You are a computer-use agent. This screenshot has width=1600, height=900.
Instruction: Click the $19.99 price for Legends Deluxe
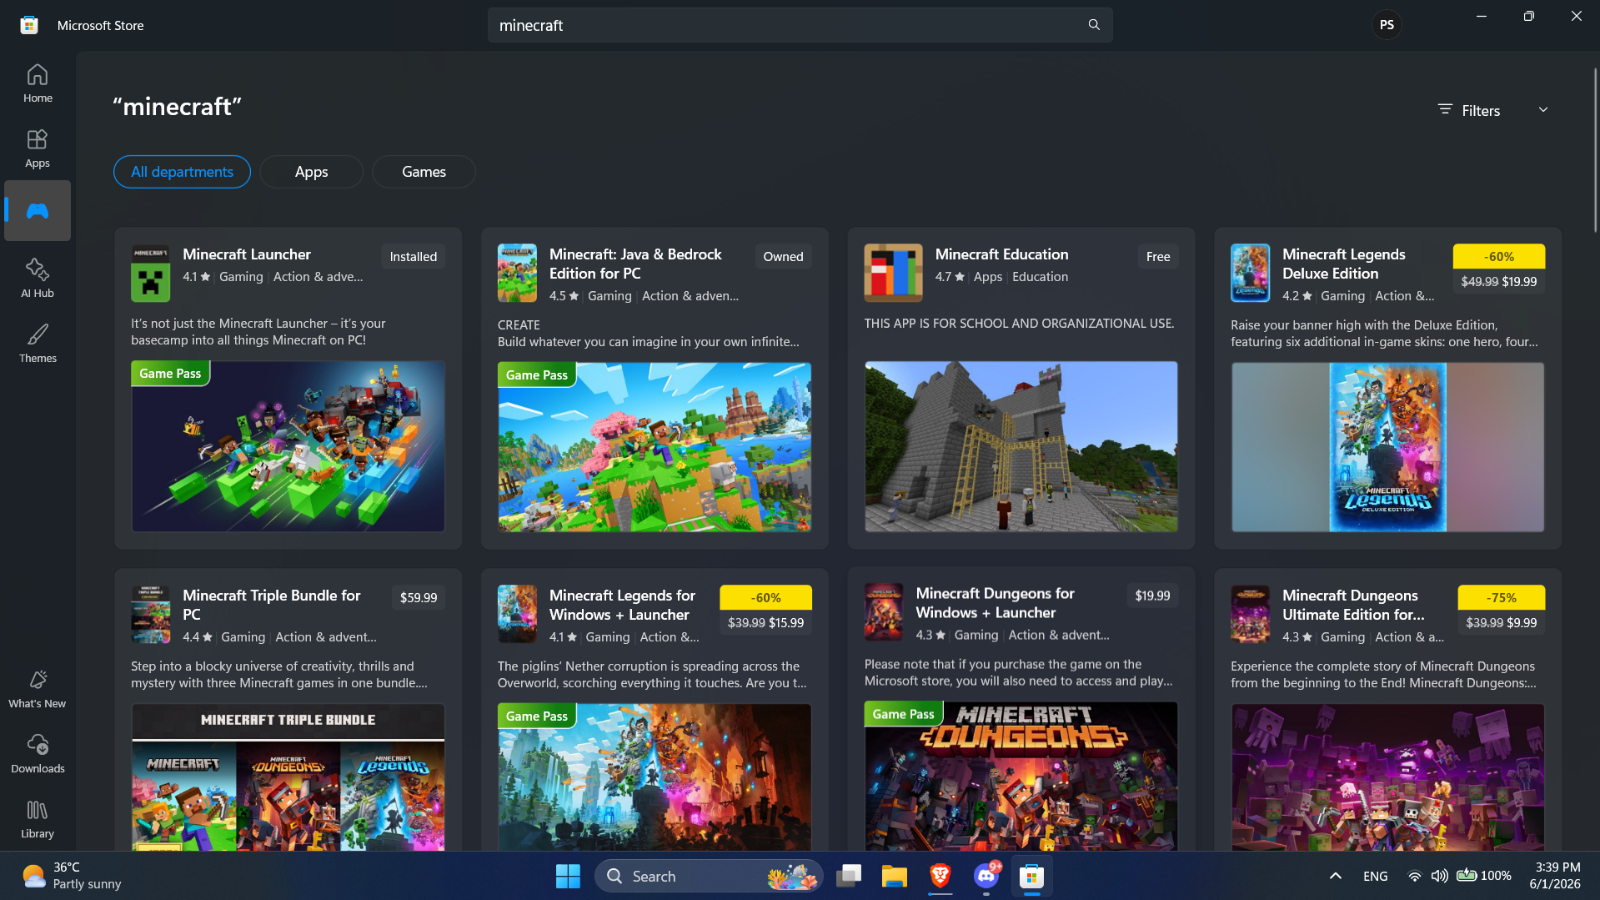click(1519, 282)
